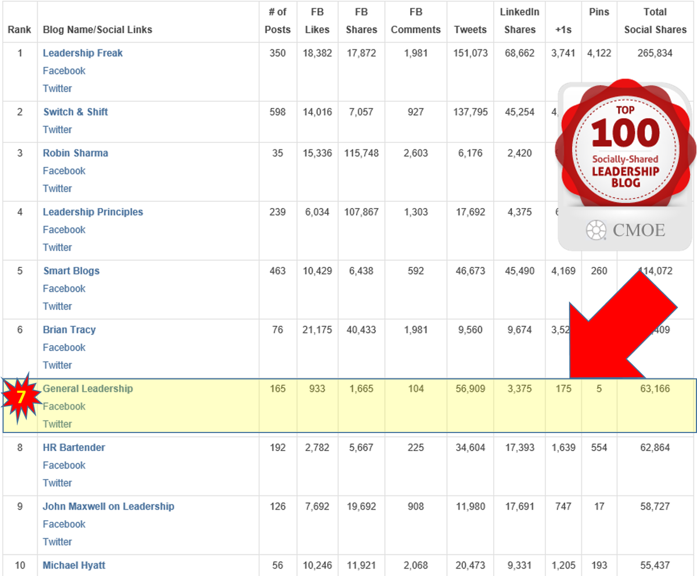The height and width of the screenshot is (576, 697).
Task: Open the Brian Tracy blog link
Action: coord(69,330)
